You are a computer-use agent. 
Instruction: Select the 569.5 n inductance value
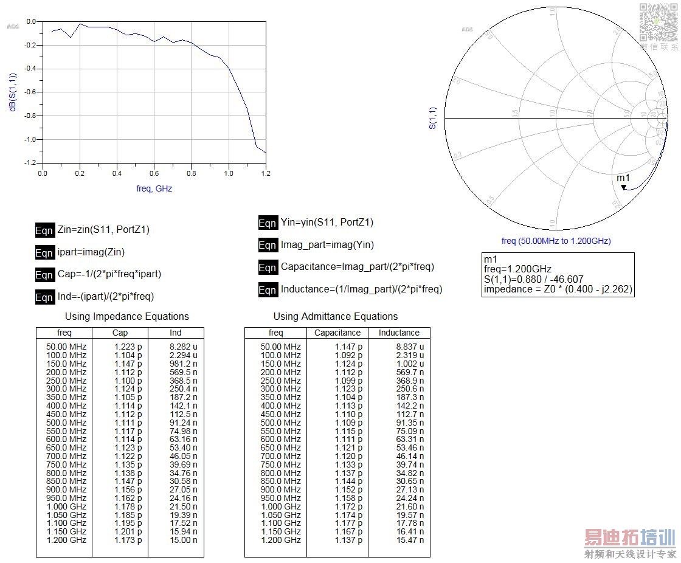click(183, 372)
